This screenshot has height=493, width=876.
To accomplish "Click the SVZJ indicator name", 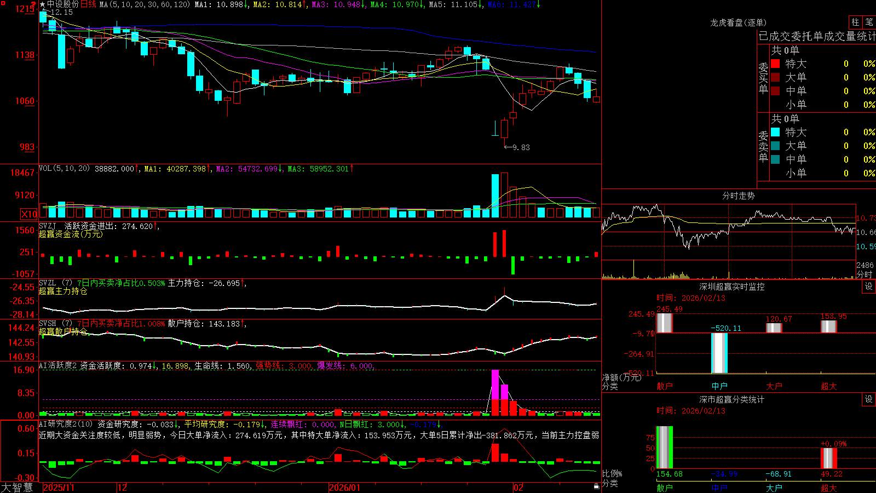I will (x=48, y=226).
